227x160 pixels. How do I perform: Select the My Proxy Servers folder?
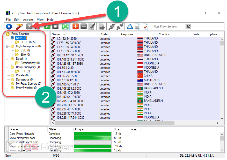[x=28, y=84]
